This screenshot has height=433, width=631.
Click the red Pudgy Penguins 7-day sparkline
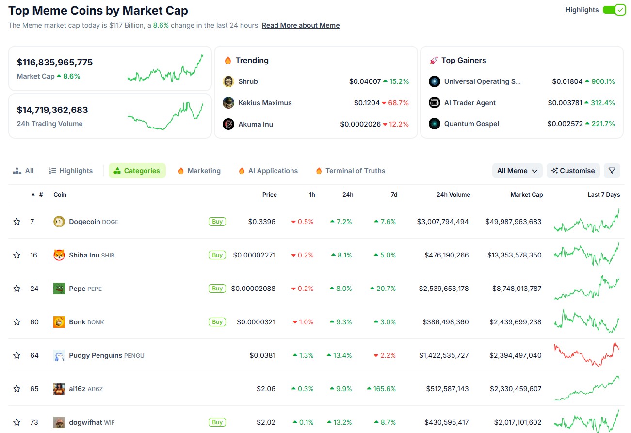point(587,354)
